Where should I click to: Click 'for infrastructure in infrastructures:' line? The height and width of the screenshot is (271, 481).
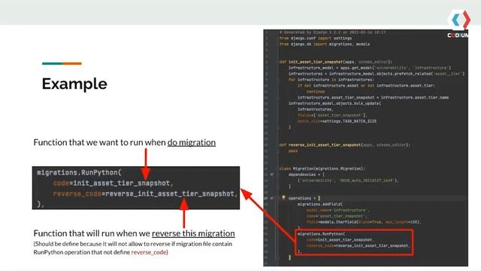331,80
